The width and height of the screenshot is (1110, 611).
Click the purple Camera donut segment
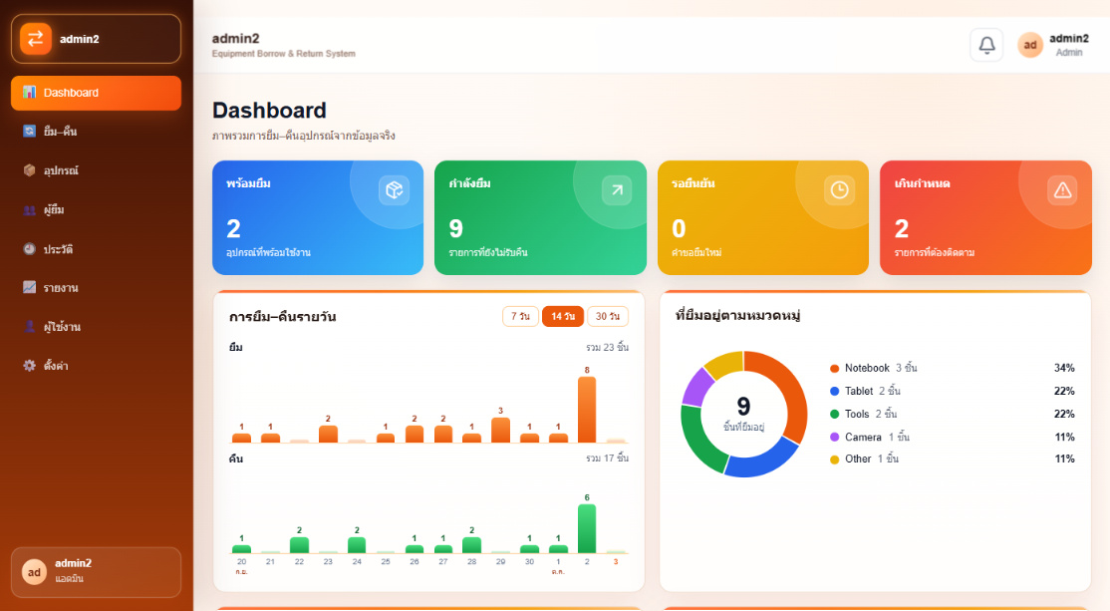click(x=697, y=386)
